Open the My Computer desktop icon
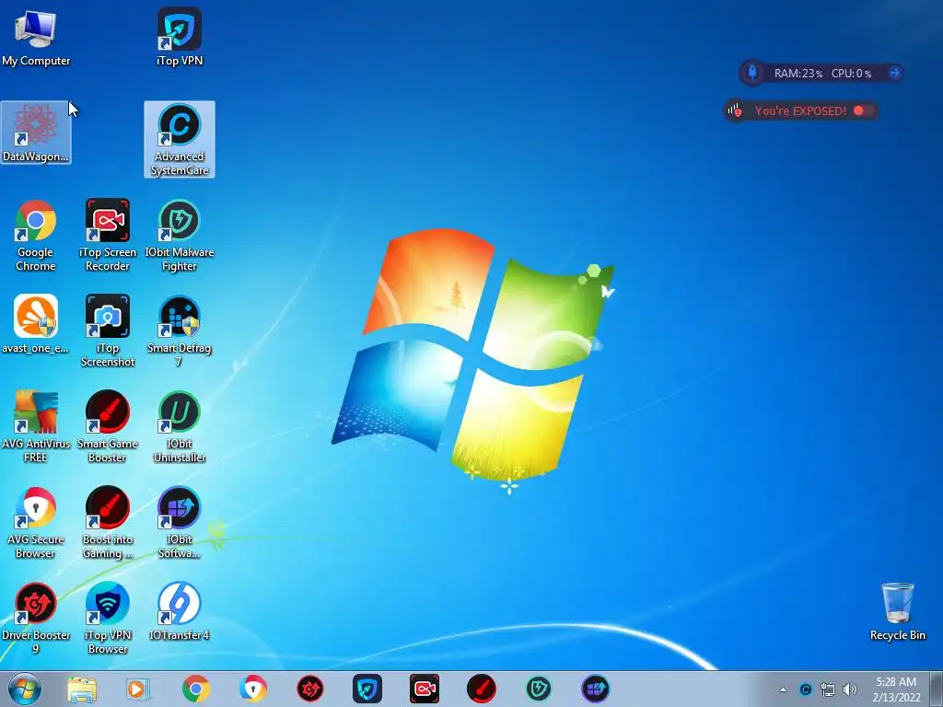The image size is (943, 707). coord(36,37)
